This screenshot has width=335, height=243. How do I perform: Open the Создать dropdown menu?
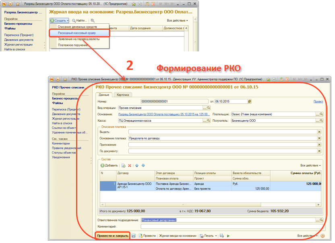tap(60, 20)
